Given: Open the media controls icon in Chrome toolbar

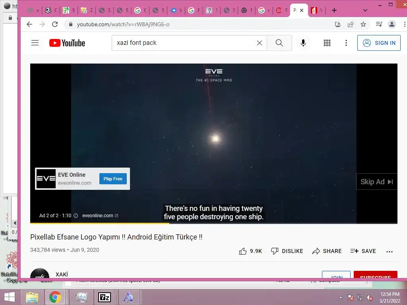Looking at the screenshot, I should [379, 24].
